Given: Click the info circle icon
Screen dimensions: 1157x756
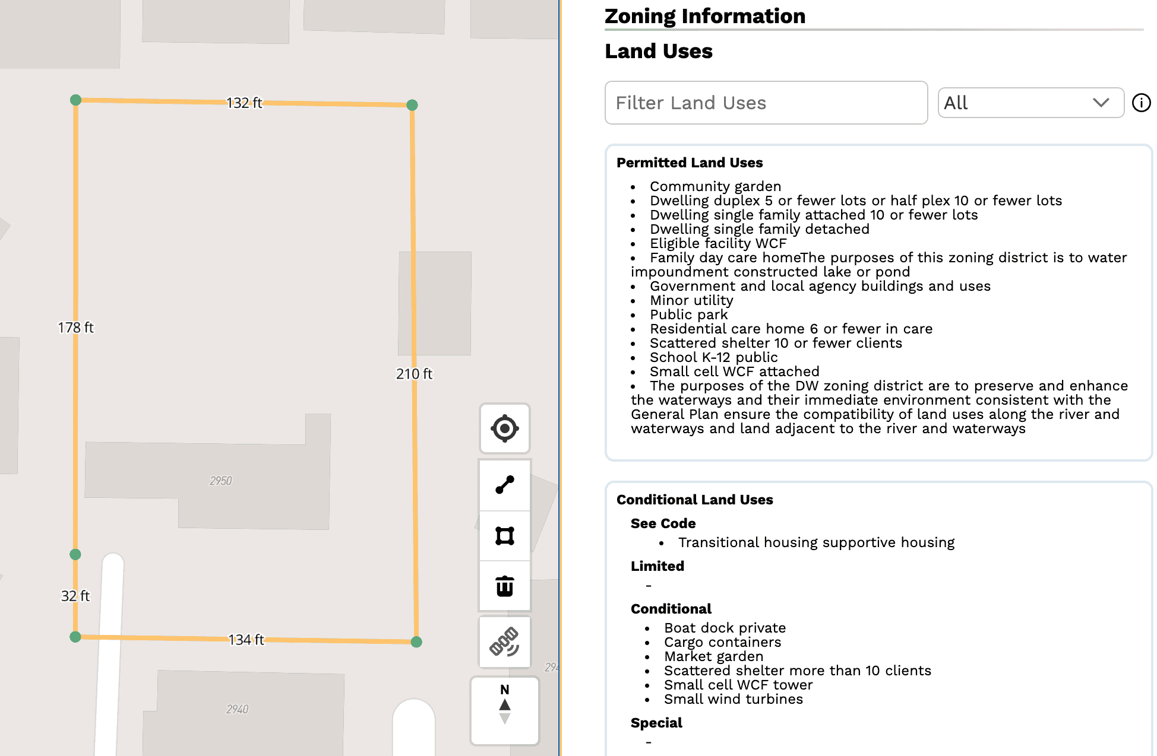Looking at the screenshot, I should (1141, 103).
